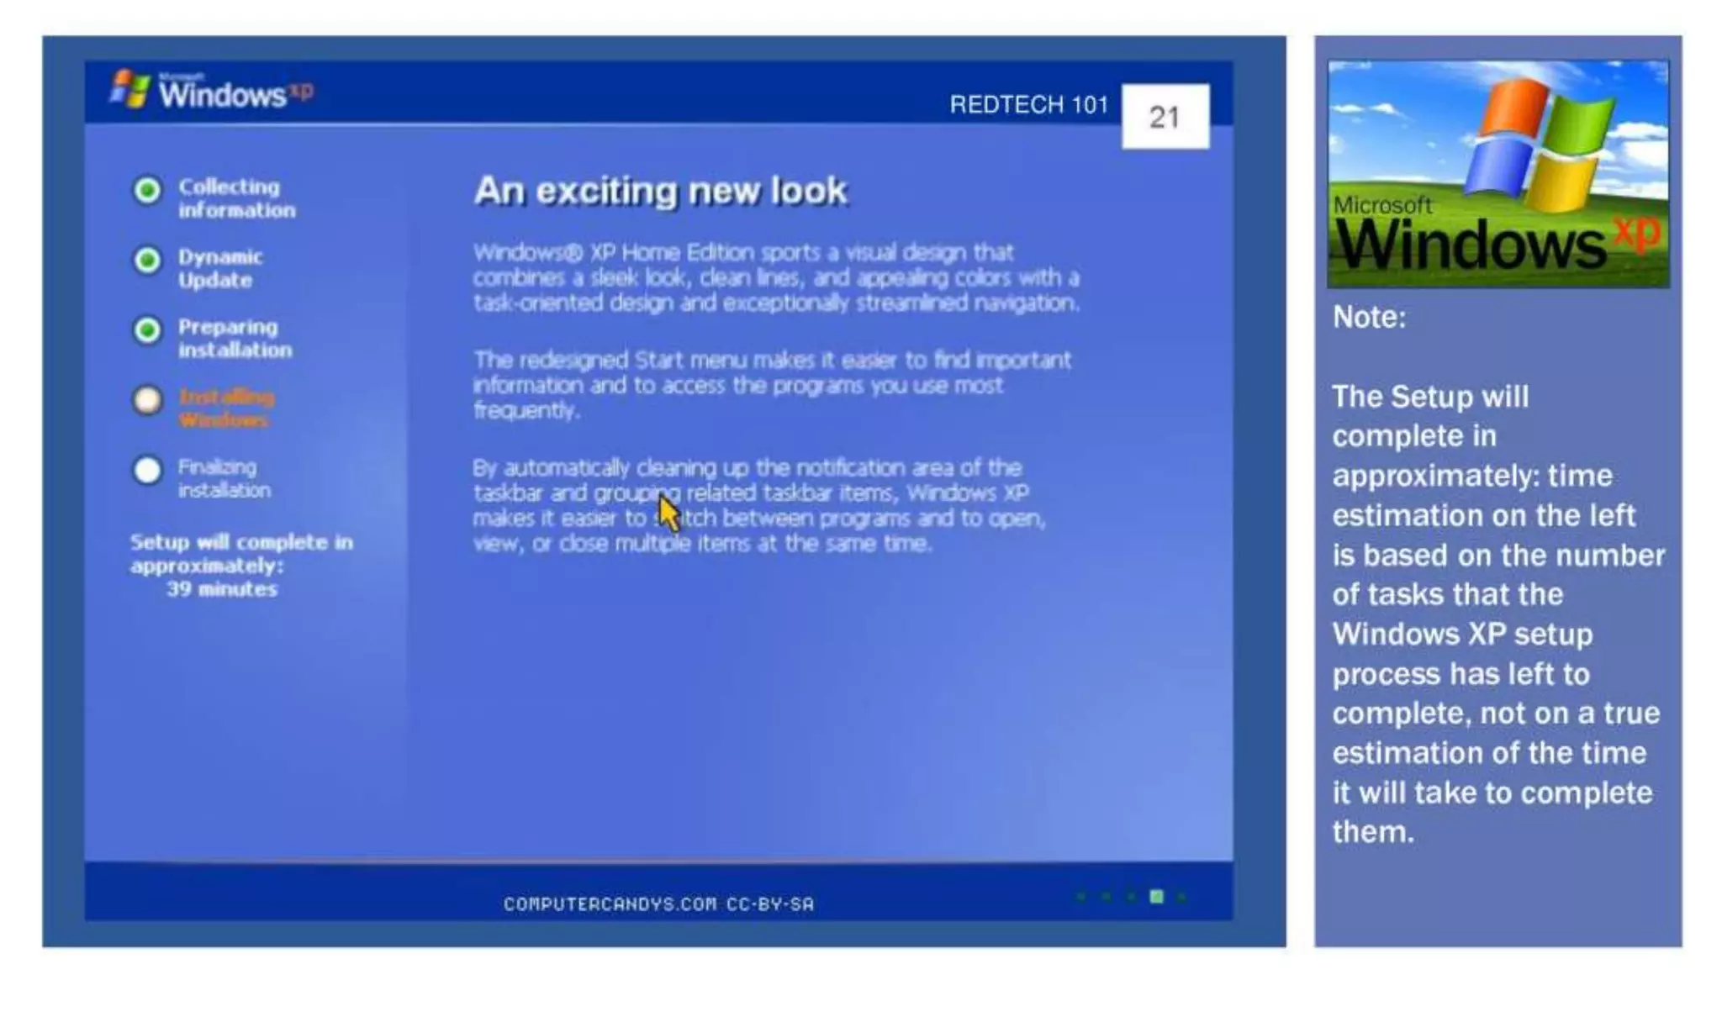This screenshot has width=1722, height=1022.
Task: Click the slide number box showing 21
Action: [x=1165, y=116]
